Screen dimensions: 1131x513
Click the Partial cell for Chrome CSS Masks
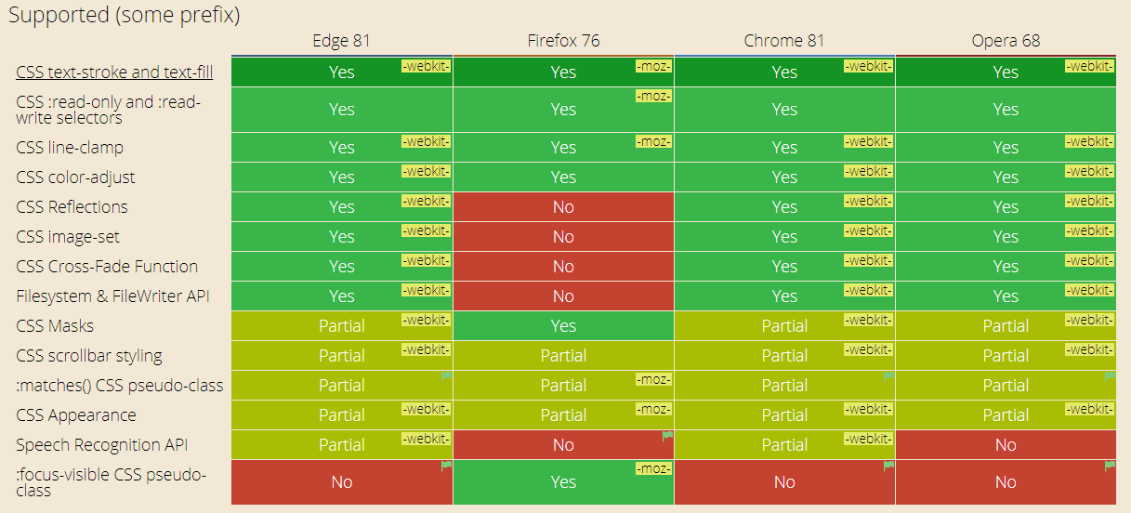click(x=784, y=326)
